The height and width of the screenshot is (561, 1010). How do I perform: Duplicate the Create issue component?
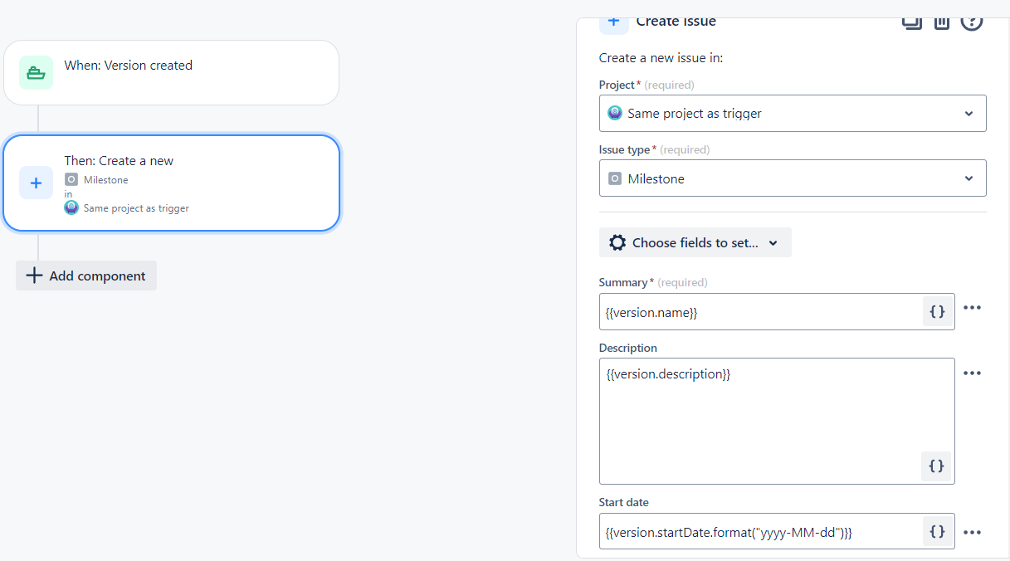pyautogui.click(x=912, y=22)
